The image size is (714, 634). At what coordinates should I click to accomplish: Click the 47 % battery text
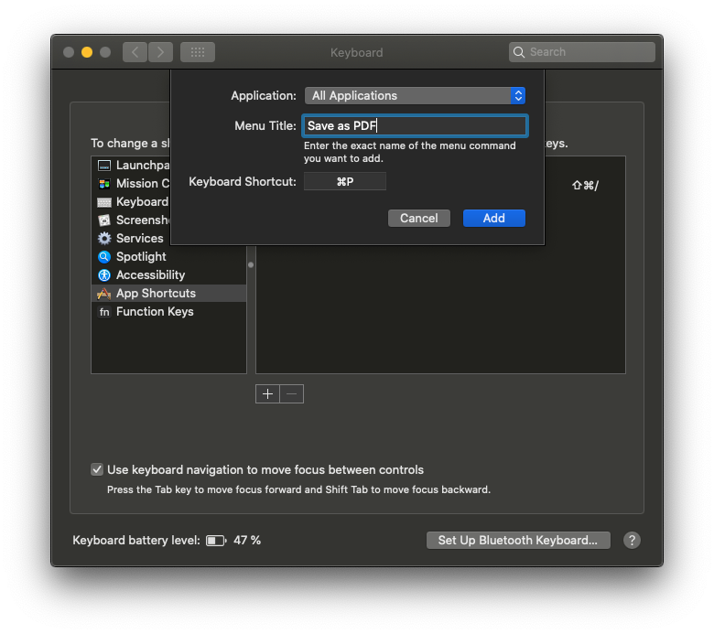point(247,541)
